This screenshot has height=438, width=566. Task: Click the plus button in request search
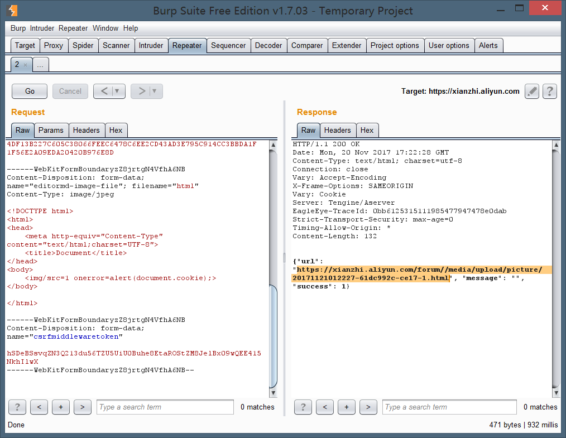pos(61,407)
